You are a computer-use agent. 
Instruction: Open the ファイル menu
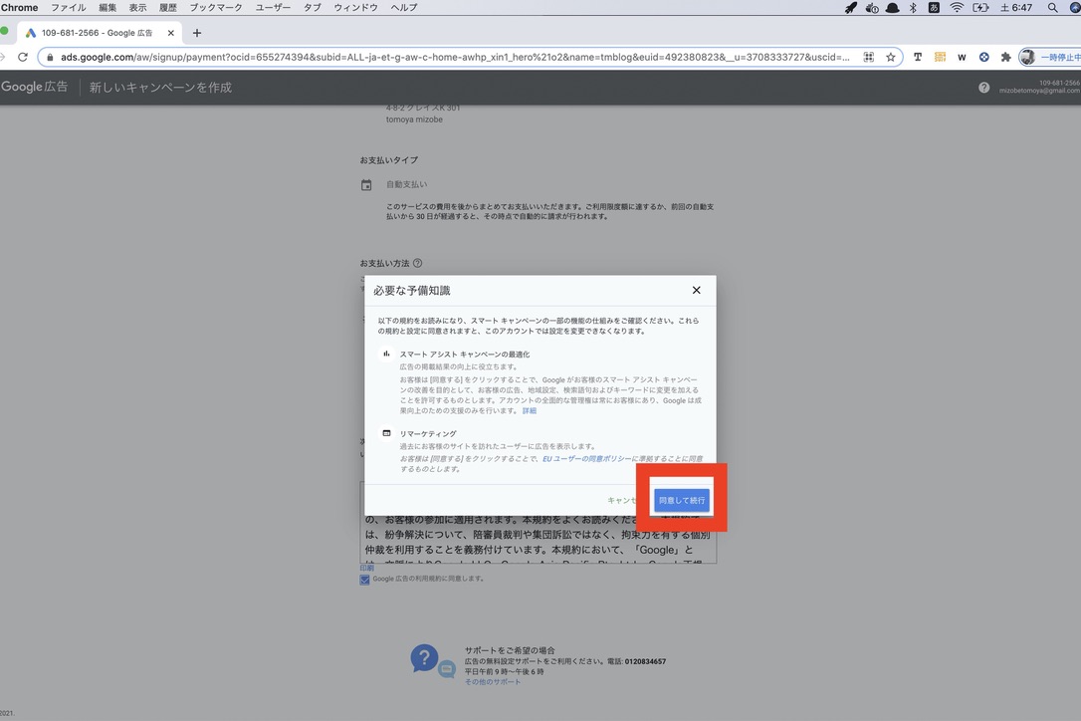[x=69, y=8]
